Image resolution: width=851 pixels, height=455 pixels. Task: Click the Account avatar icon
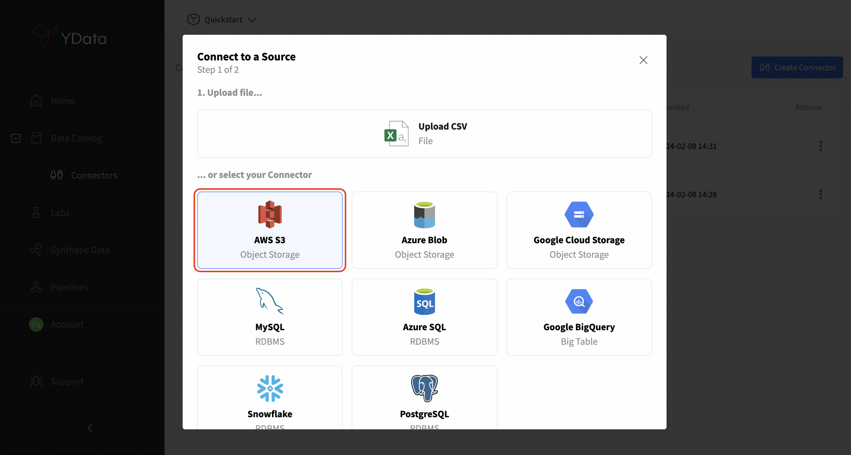[x=36, y=324]
